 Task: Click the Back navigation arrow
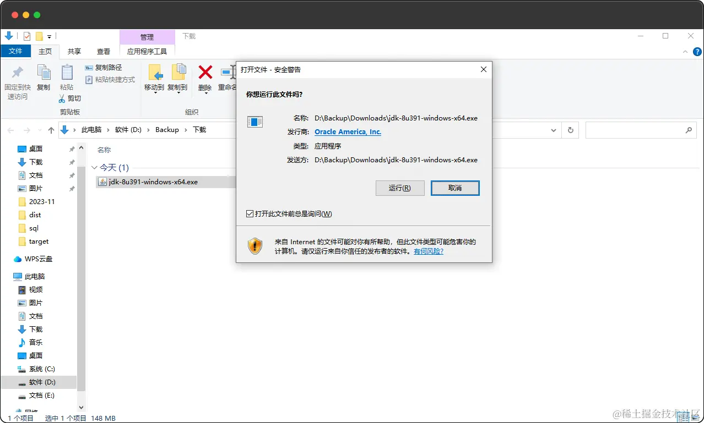pos(10,130)
